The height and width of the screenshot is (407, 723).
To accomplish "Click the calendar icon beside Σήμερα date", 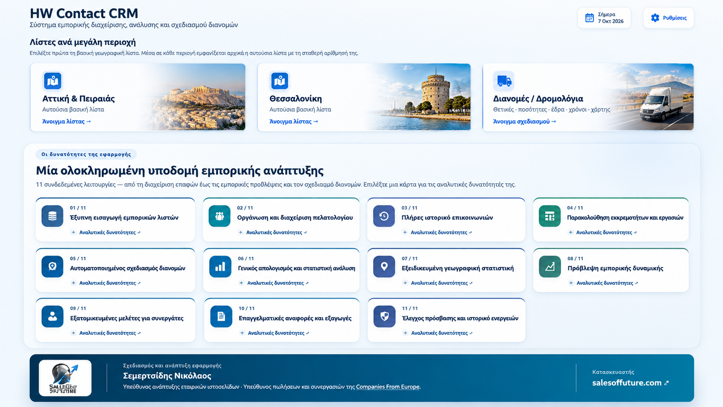I will coord(589,18).
